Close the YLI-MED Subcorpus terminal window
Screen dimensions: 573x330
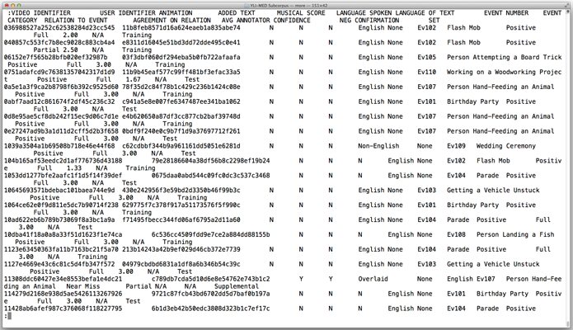click(x=7, y=6)
